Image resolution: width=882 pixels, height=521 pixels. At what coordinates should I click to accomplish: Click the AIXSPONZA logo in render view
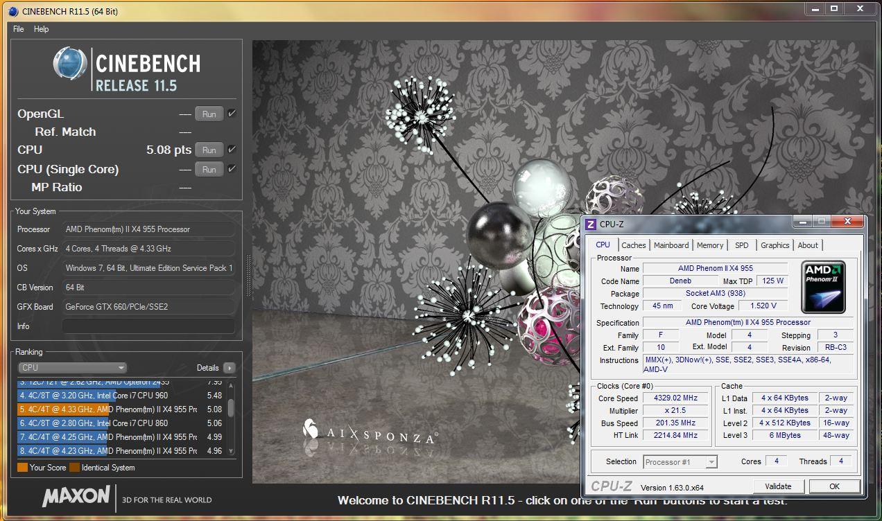(x=370, y=433)
